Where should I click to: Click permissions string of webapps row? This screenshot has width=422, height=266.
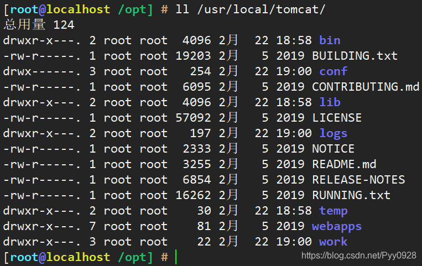(x=42, y=226)
